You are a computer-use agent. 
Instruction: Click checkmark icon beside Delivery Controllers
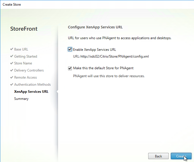tap(12, 70)
